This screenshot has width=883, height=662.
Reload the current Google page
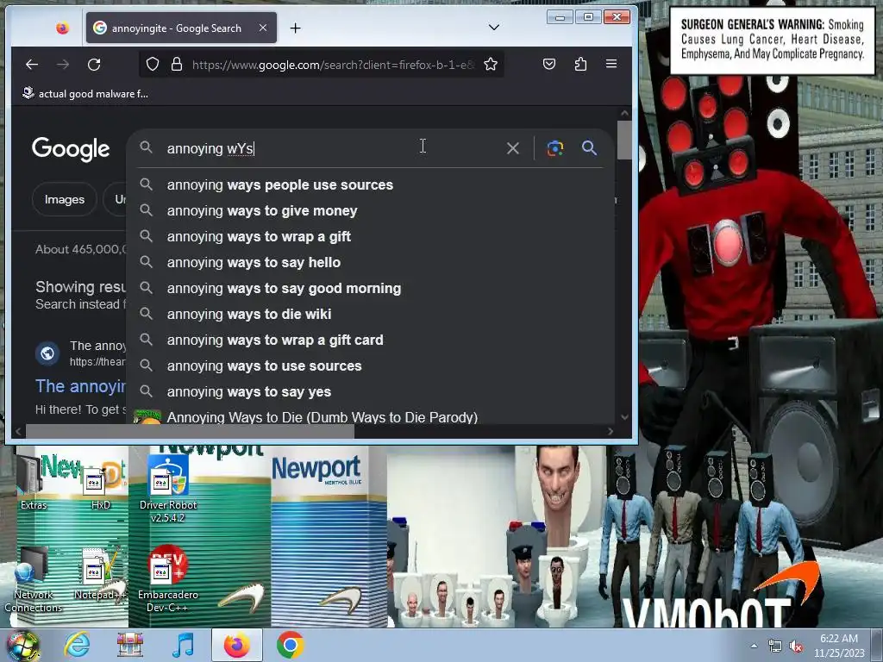click(x=94, y=65)
